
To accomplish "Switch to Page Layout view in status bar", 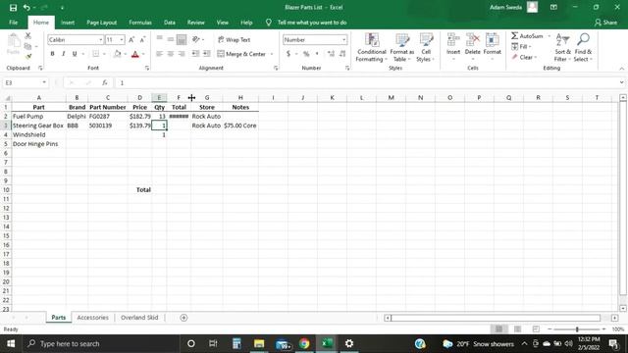I will (x=517, y=329).
